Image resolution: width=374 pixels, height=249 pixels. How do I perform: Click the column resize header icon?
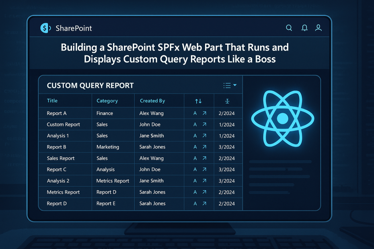pyautogui.click(x=227, y=101)
